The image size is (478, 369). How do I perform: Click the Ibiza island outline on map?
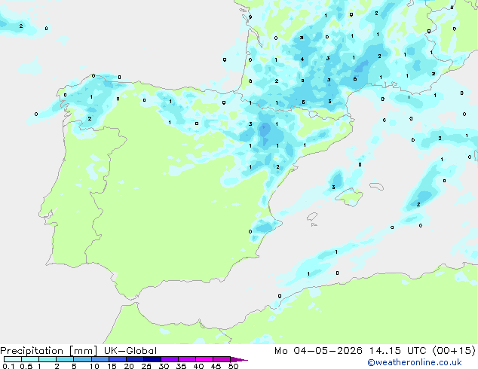click(312, 217)
